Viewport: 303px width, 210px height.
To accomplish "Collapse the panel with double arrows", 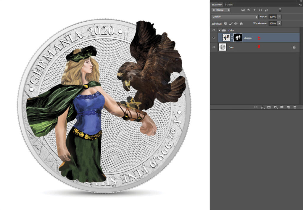I will [x=297, y=1].
